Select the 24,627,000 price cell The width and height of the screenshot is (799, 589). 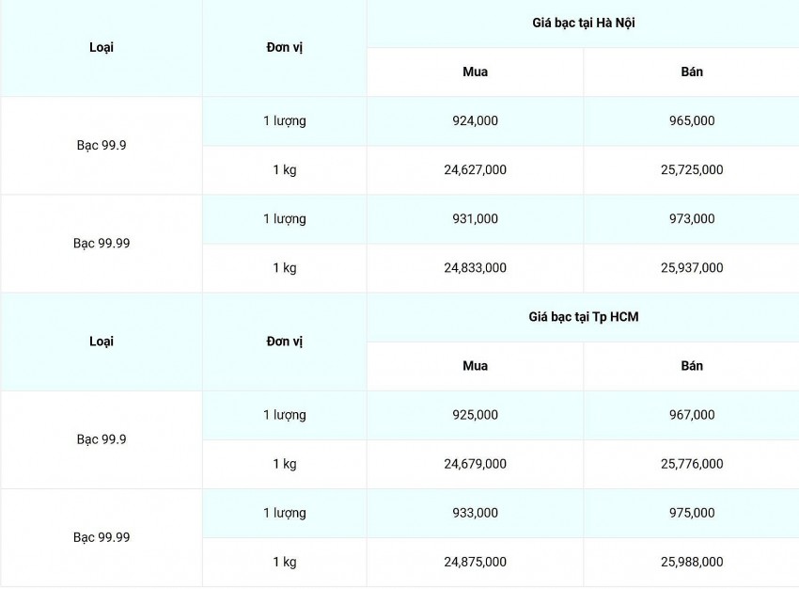(x=475, y=170)
